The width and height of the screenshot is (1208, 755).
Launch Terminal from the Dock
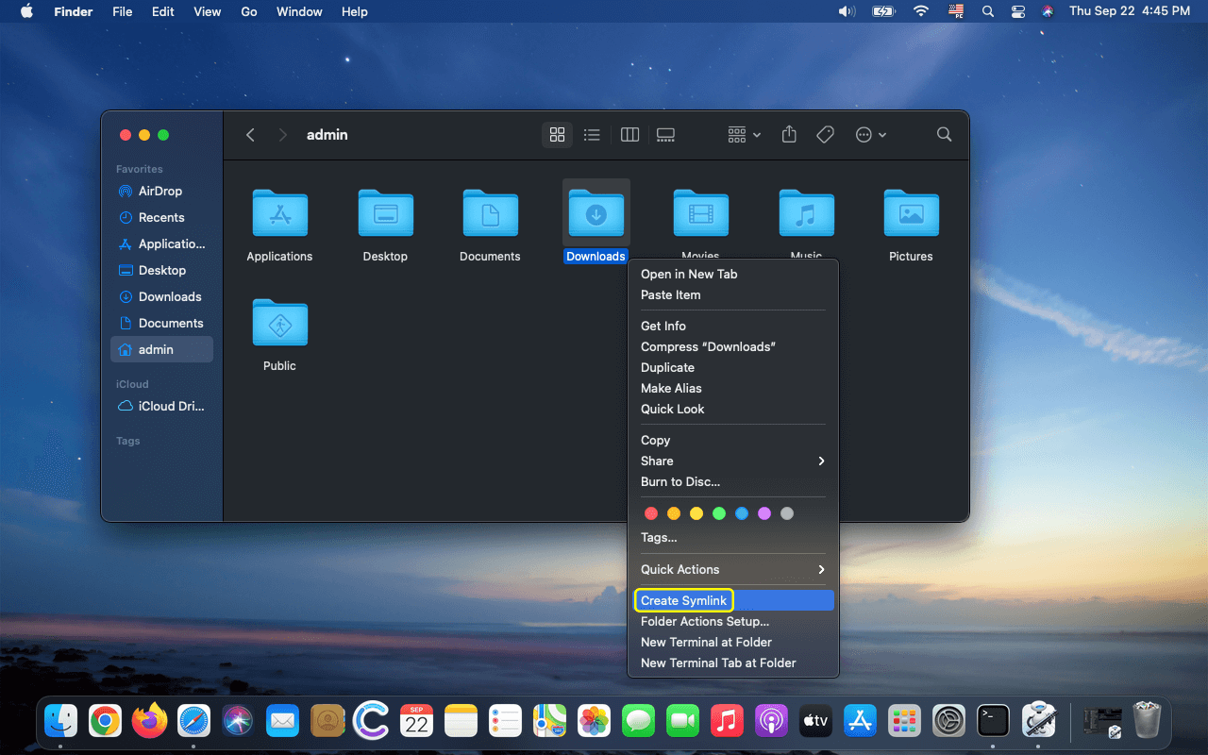coord(993,720)
